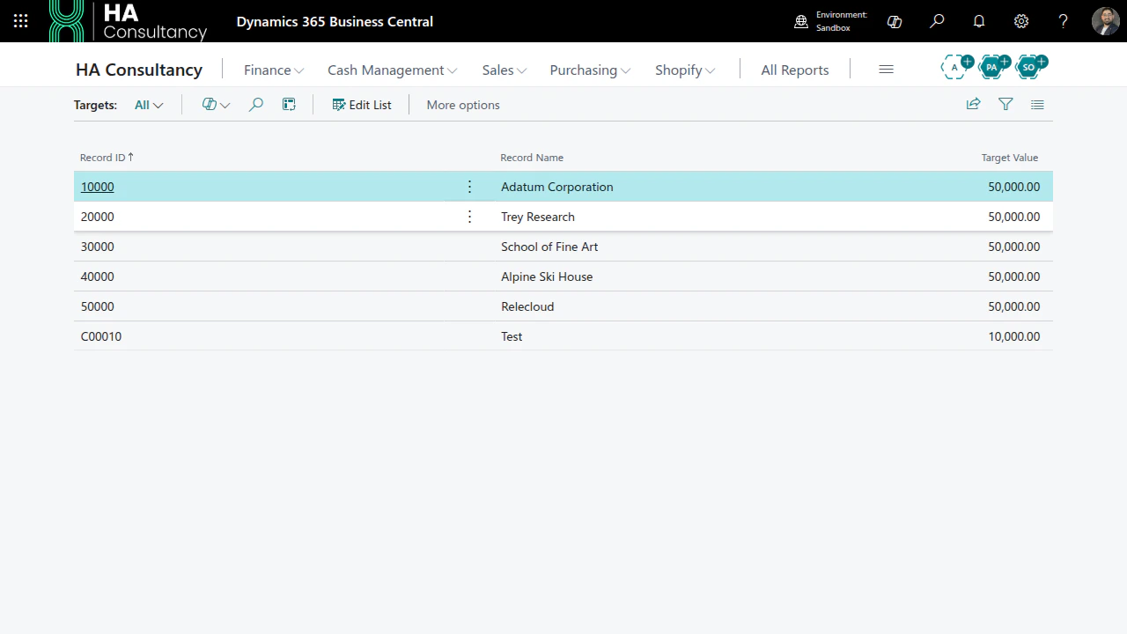
Task: Click the A hexagon add shortcut
Action: [x=956, y=66]
